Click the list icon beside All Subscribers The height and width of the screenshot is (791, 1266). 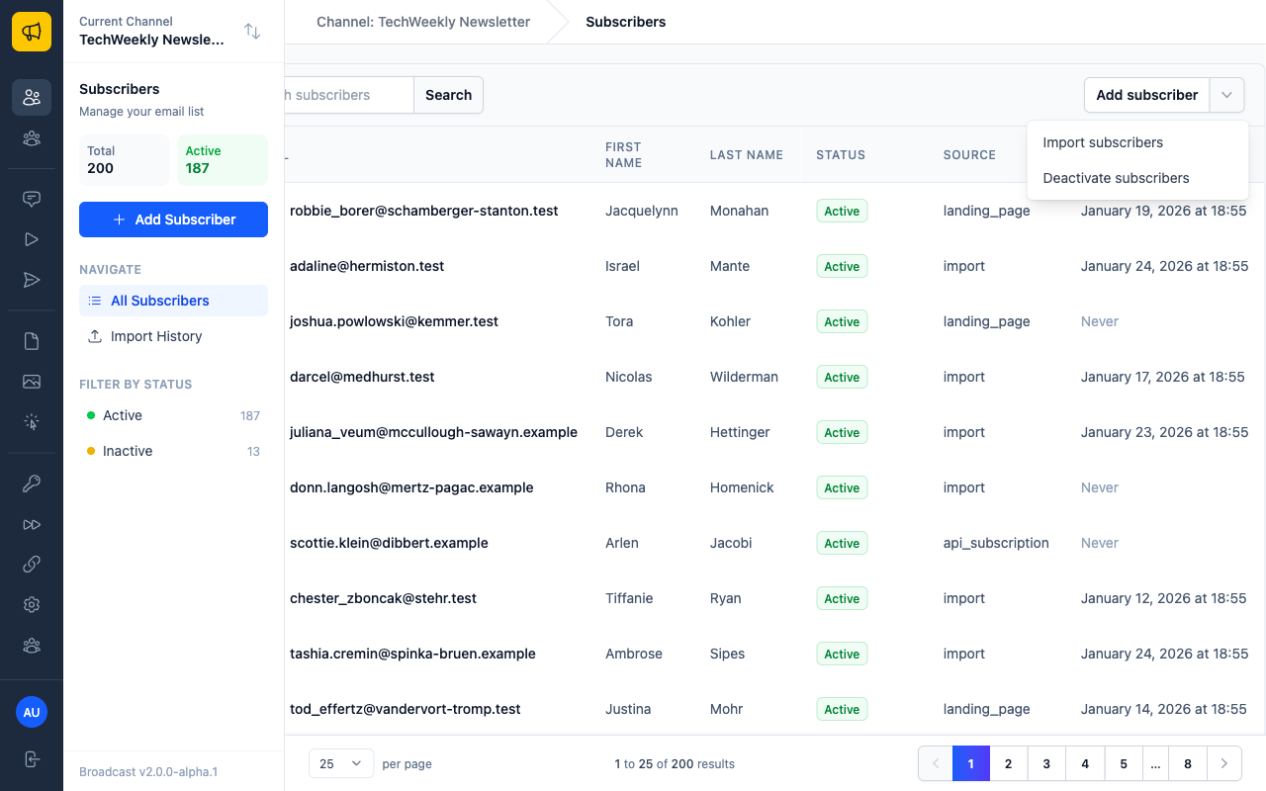95,301
